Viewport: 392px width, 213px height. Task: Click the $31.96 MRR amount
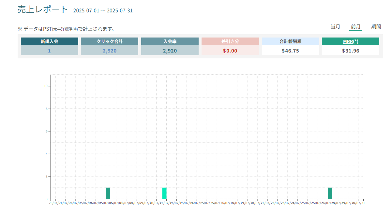point(350,51)
